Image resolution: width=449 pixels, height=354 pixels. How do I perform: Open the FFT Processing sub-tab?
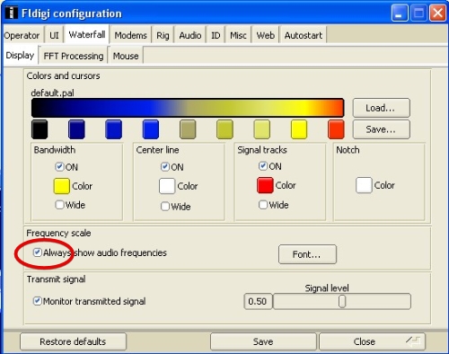(x=74, y=56)
